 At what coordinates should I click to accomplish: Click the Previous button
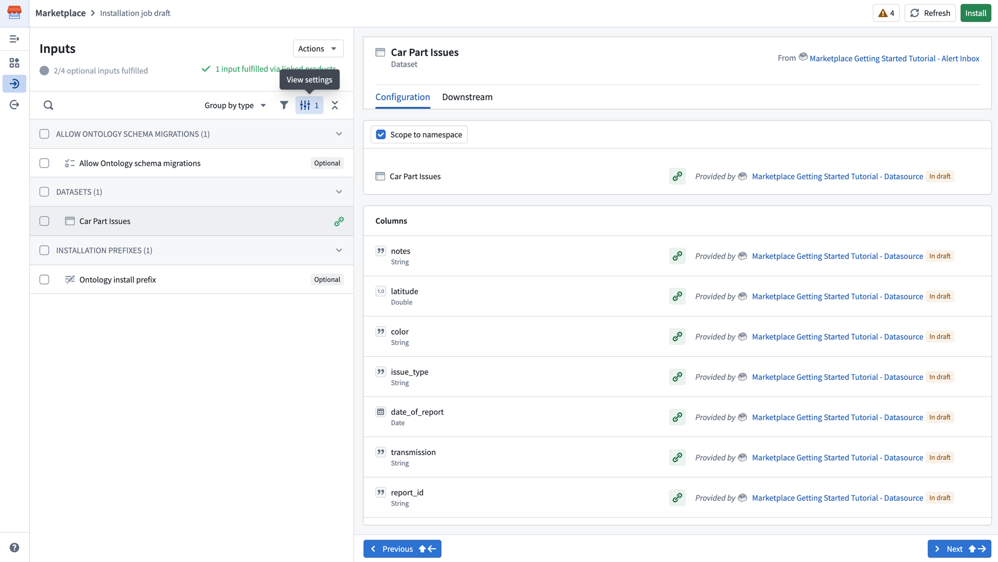[402, 549]
